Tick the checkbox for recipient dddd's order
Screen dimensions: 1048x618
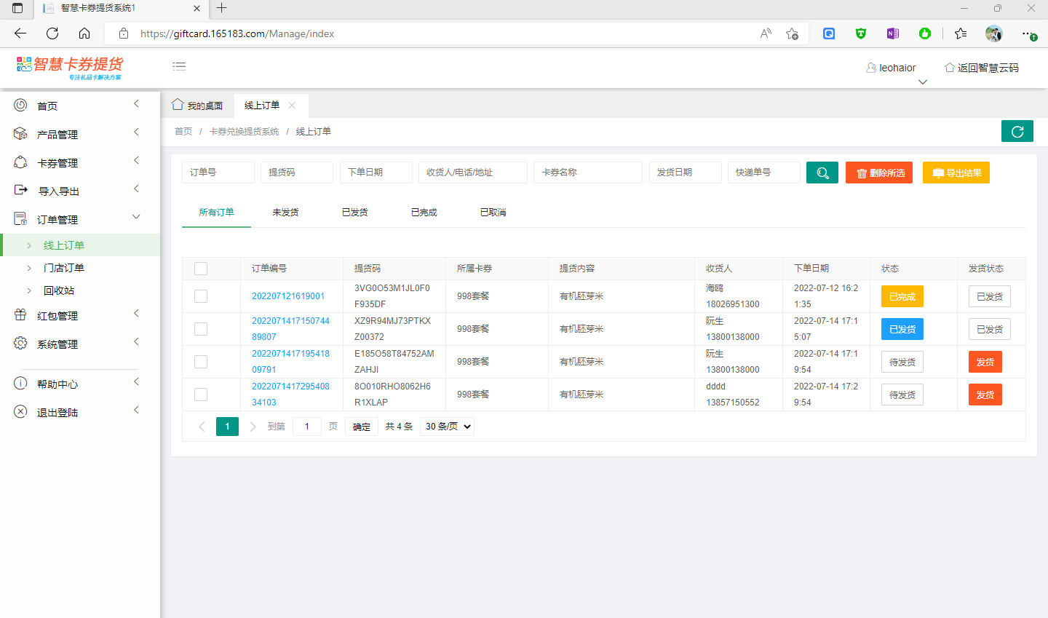click(201, 395)
